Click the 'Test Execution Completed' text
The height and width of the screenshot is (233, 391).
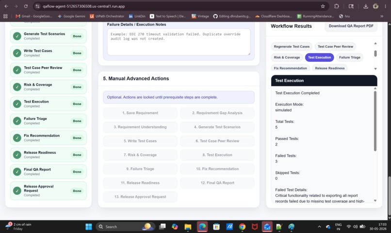[x=297, y=93]
